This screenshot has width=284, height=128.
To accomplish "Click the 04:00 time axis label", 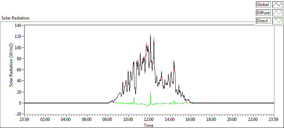I will [66, 119].
